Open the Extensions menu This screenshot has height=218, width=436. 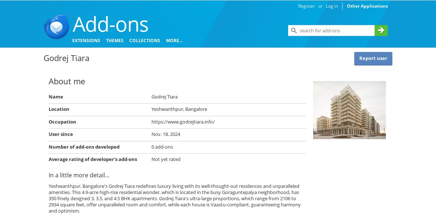click(x=86, y=41)
